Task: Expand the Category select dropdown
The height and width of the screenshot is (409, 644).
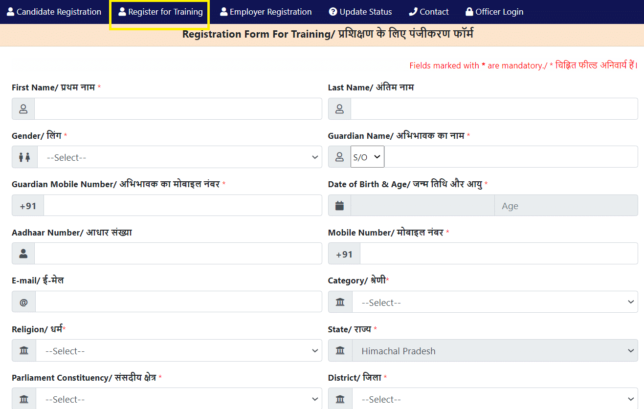Action: coord(494,302)
